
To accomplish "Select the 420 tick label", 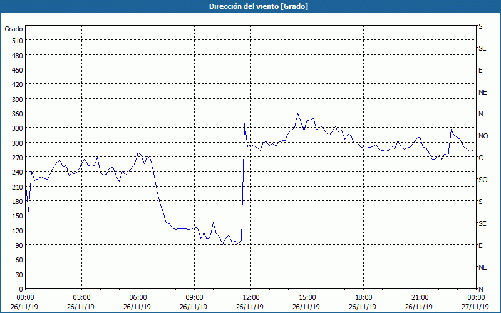I will click(18, 85).
